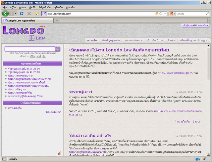Click the browser search magnifier icon
The image size is (212, 162).
pyautogui.click(x=207, y=14)
